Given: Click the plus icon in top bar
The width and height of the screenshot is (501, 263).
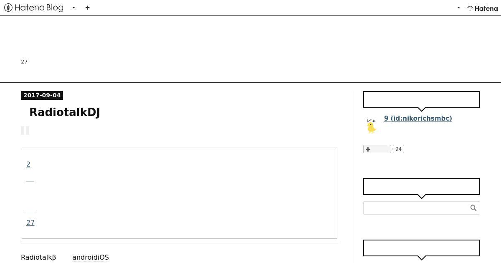Looking at the screenshot, I should [87, 8].
